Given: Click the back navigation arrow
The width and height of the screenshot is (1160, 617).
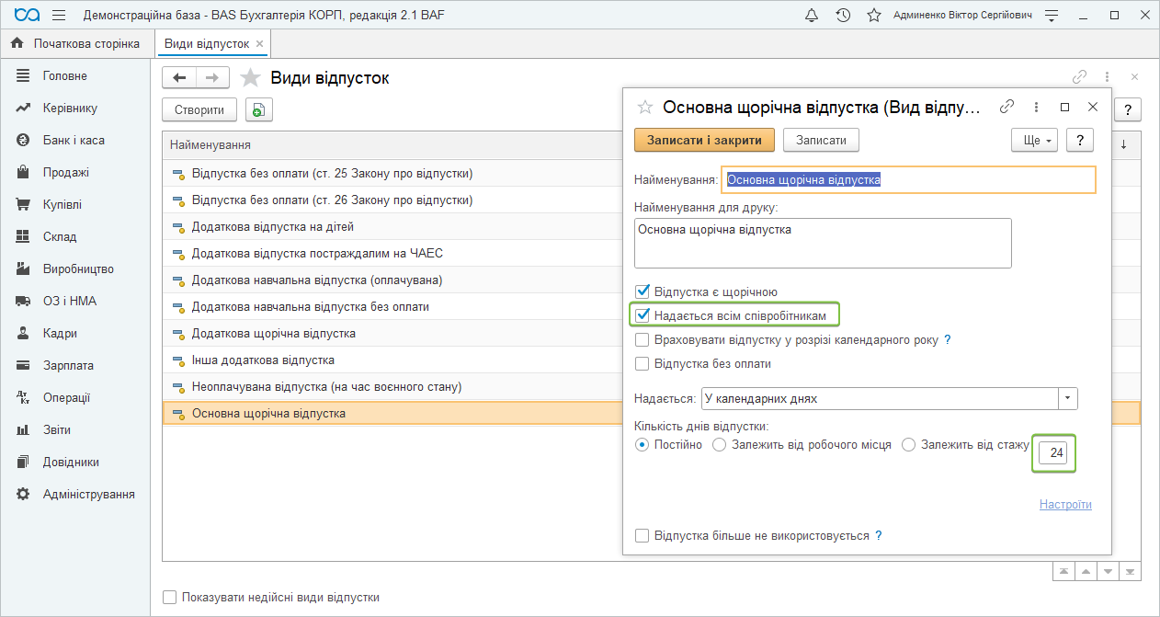Looking at the screenshot, I should [x=179, y=78].
